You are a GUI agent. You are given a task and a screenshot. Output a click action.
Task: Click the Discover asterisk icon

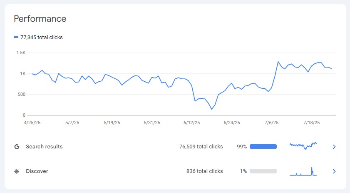17,171
